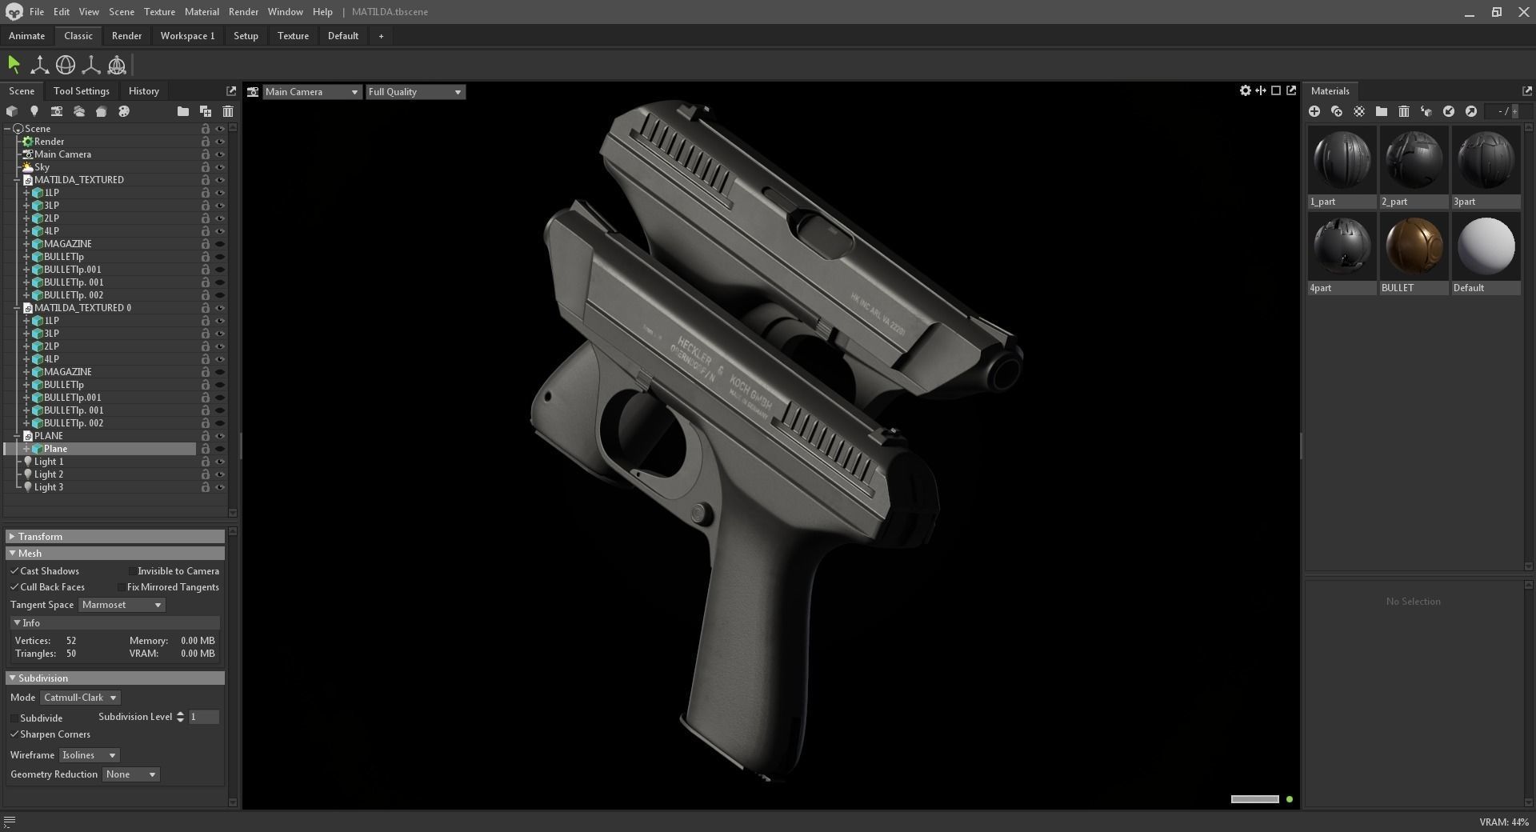Viewport: 1536px width, 832px height.
Task: Add a new mesh object with cube icon
Action: (12, 111)
